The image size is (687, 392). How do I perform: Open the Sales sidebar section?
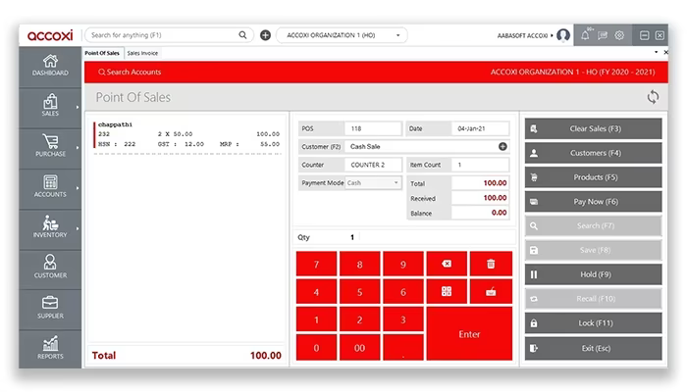[x=50, y=106]
